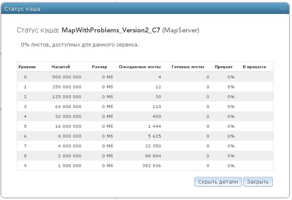This screenshot has height=200, width=292.
Task: Click expected tiles value 30
Action: [x=158, y=97]
